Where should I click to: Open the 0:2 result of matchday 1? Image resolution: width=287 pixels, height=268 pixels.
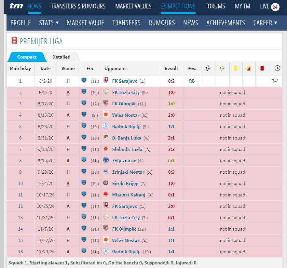171,81
